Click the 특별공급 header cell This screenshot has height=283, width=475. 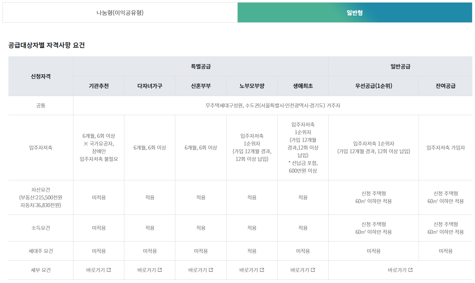[x=201, y=66]
